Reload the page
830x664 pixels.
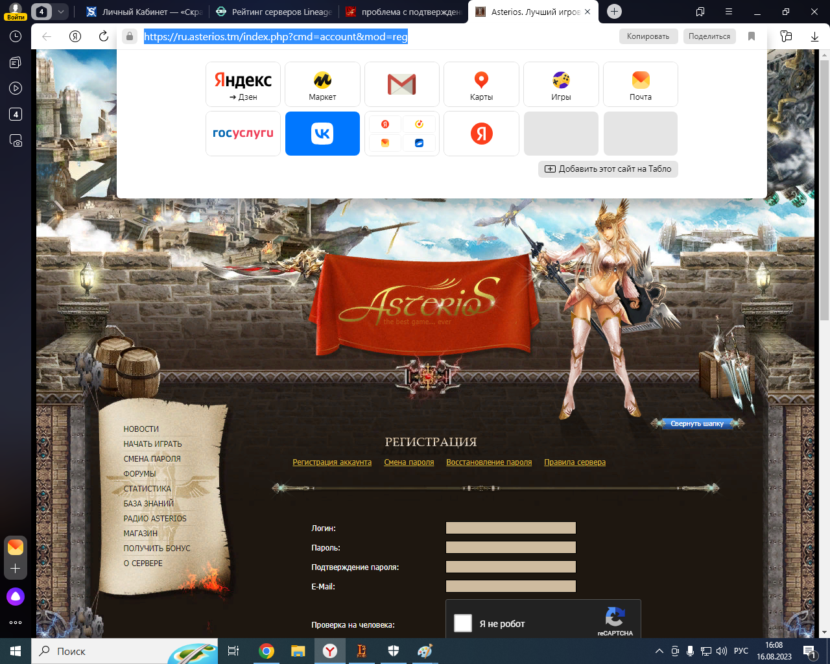[103, 36]
